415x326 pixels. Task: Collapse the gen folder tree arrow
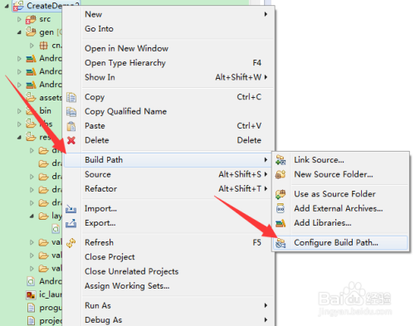[x=19, y=32]
